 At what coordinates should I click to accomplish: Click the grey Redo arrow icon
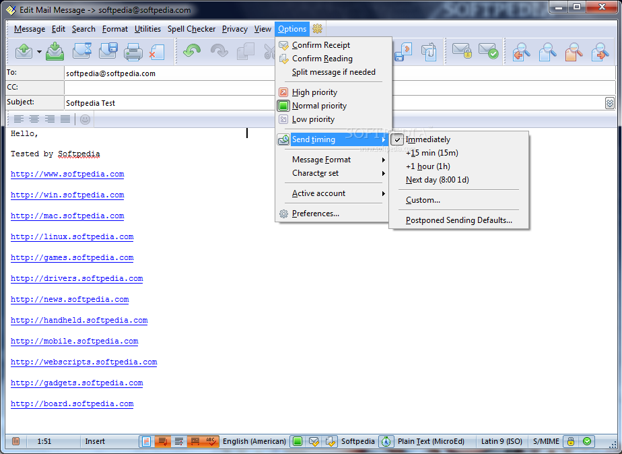219,51
